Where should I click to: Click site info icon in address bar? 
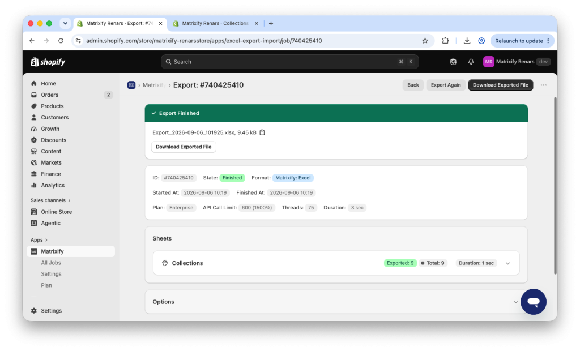click(x=78, y=41)
